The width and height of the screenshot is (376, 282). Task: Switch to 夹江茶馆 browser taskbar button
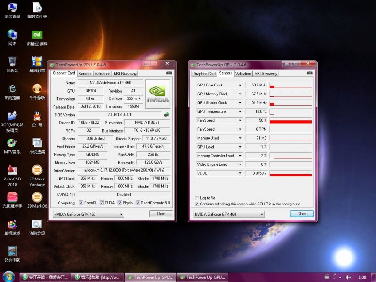tap(45, 277)
